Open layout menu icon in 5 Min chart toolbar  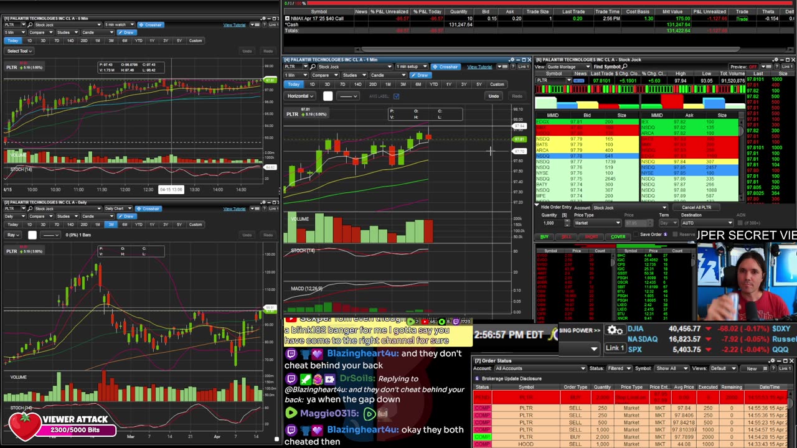click(255, 25)
